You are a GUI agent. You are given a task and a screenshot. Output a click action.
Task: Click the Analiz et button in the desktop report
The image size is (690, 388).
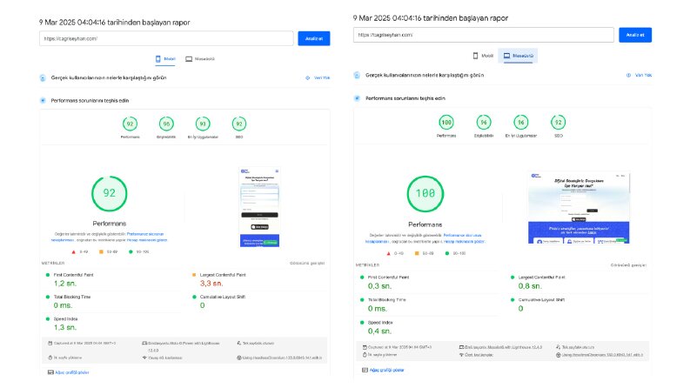pos(635,35)
